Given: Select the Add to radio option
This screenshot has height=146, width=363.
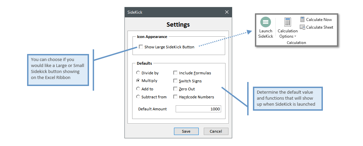Looking at the screenshot, I should click(x=138, y=89).
